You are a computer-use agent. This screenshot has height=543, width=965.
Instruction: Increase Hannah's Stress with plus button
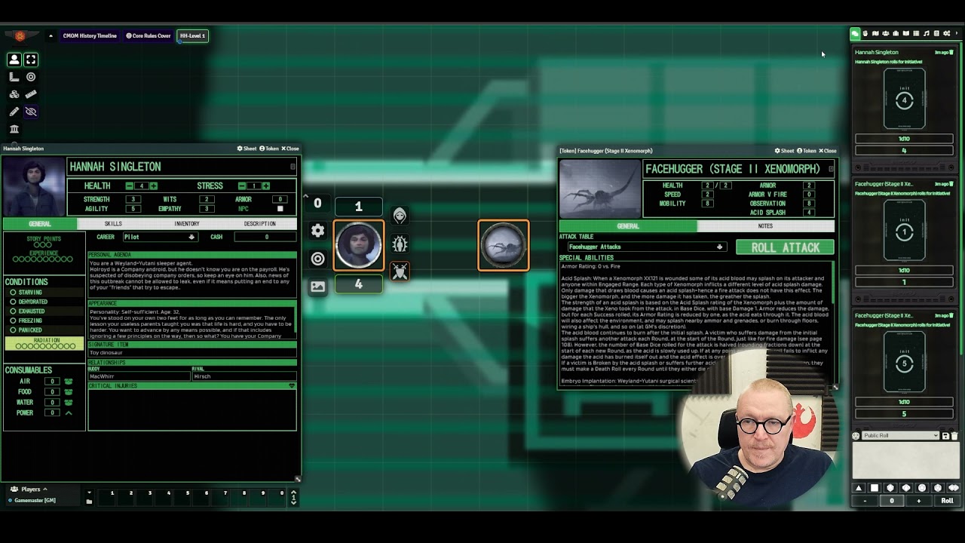(x=266, y=186)
